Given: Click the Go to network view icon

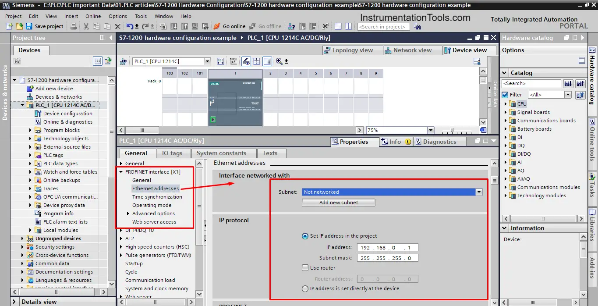Looking at the screenshot, I should (x=124, y=61).
